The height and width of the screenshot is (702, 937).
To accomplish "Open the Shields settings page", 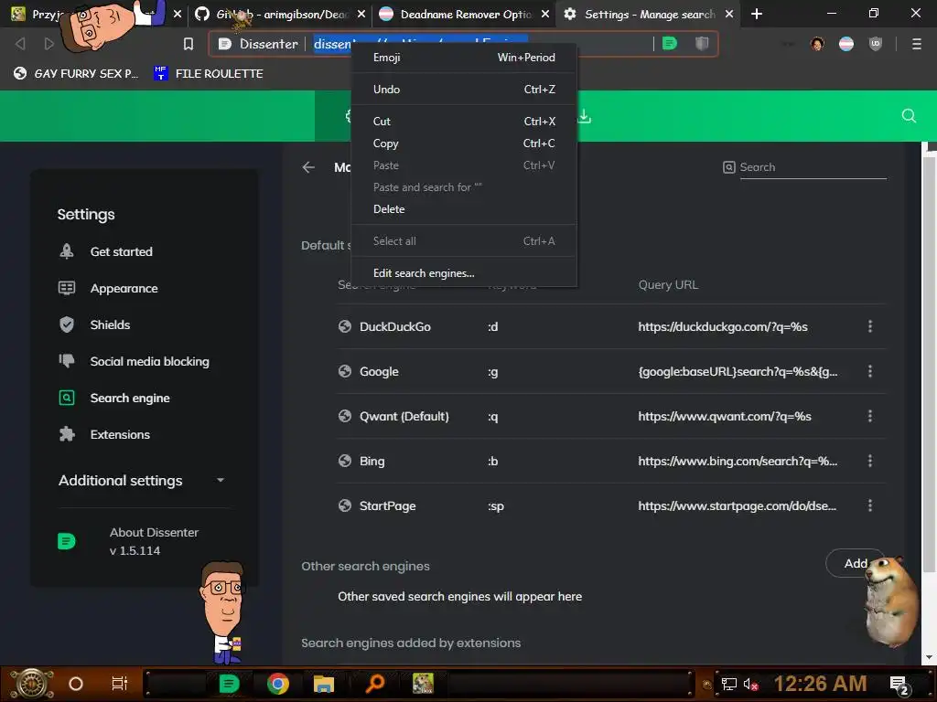I will 110,324.
